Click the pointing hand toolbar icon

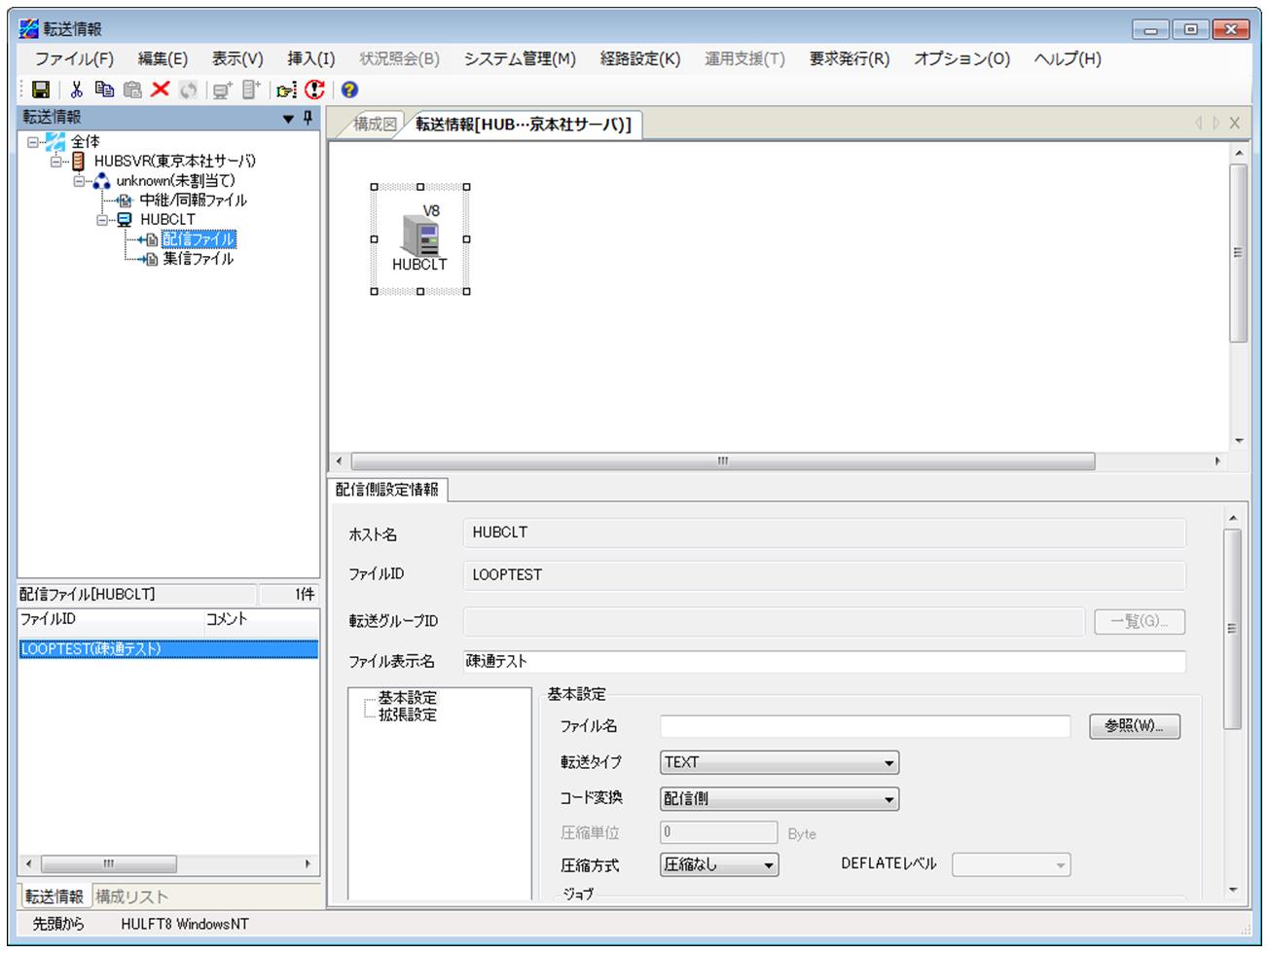pyautogui.click(x=286, y=90)
